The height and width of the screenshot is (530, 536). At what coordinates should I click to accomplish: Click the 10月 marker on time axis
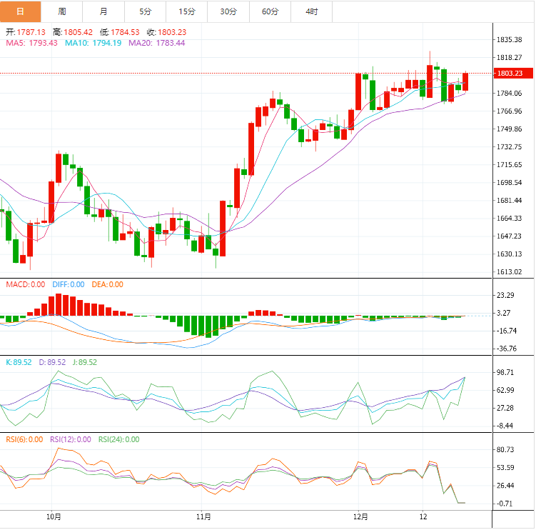point(52,516)
